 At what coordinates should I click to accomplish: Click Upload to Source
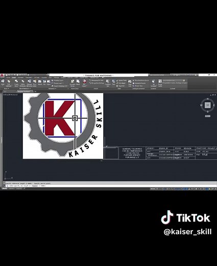[x=139, y=83]
